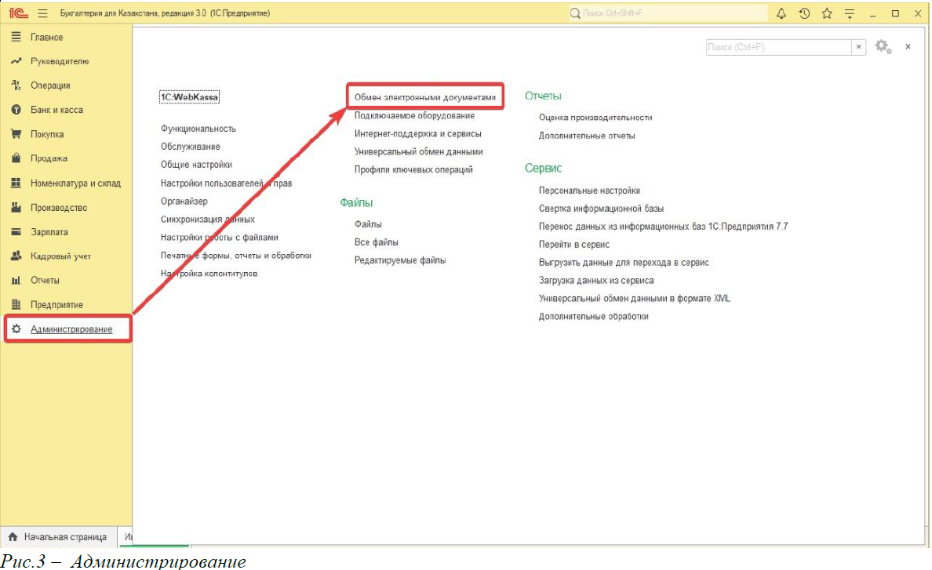The width and height of the screenshot is (932, 570).
Task: Click the Производство factory icon
Action: 15,208
